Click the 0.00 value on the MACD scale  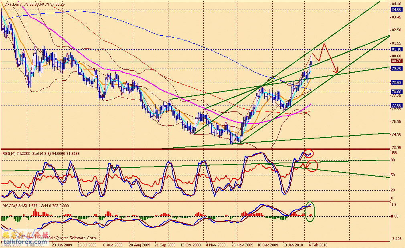395,216
